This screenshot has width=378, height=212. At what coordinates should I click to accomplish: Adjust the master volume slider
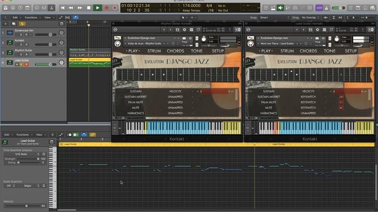pos(338,8)
